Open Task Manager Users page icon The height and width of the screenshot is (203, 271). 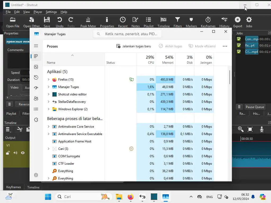point(36,99)
